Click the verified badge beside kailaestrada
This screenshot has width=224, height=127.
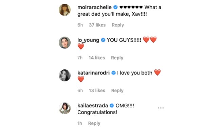[112, 106]
